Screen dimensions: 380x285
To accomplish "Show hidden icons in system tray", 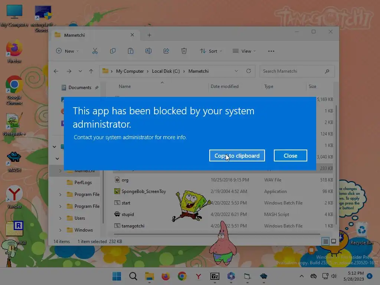I will (x=301, y=276).
